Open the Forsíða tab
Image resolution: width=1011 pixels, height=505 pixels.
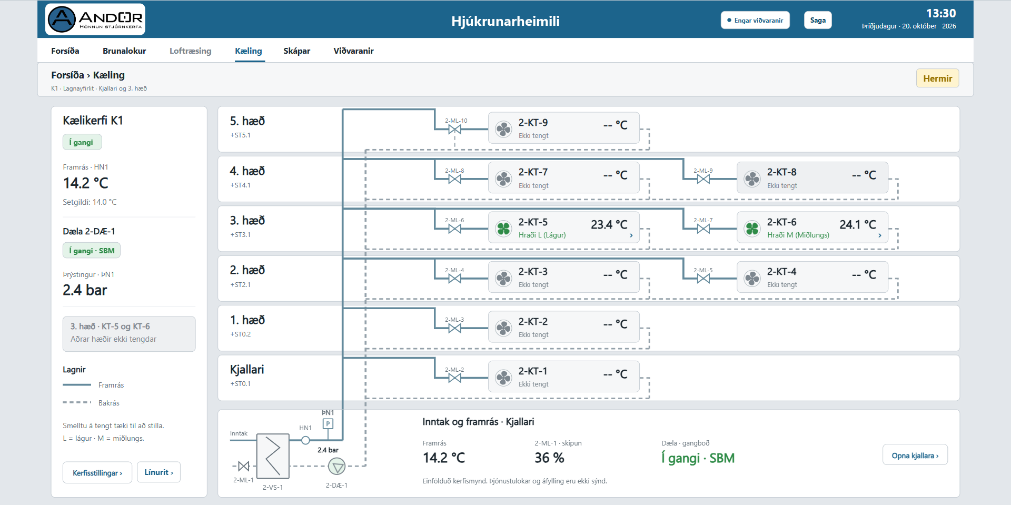(x=65, y=51)
